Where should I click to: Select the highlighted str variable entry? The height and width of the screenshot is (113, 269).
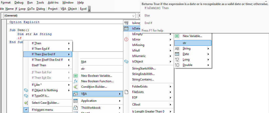coord(193,43)
